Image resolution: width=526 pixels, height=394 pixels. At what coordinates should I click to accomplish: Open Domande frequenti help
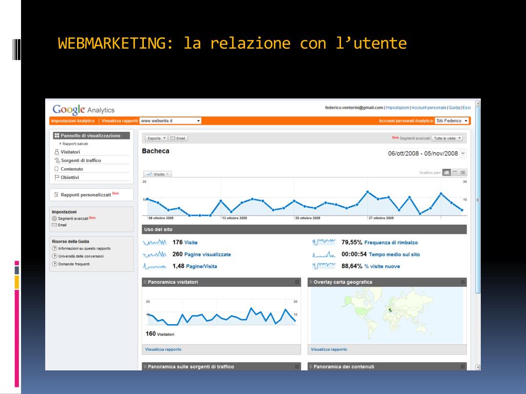[x=74, y=264]
